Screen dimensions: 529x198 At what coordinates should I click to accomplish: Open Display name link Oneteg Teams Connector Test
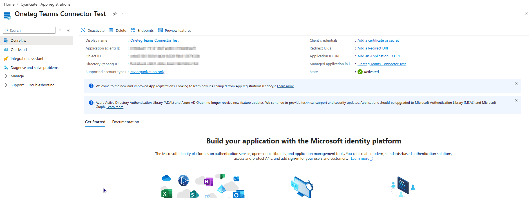(154, 40)
